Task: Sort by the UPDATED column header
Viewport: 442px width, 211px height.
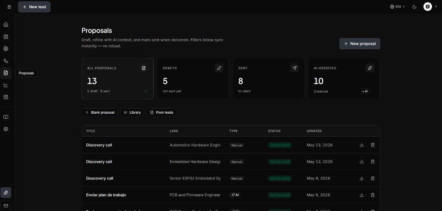Action: pyautogui.click(x=314, y=131)
